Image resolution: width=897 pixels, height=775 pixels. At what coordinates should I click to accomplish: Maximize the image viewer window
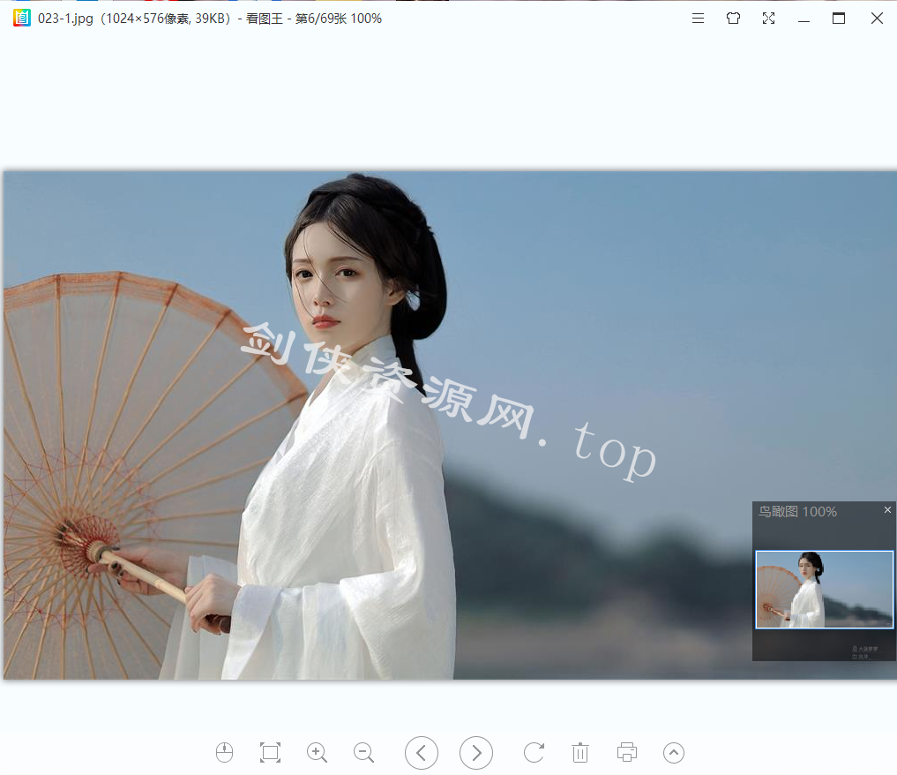[x=839, y=19]
